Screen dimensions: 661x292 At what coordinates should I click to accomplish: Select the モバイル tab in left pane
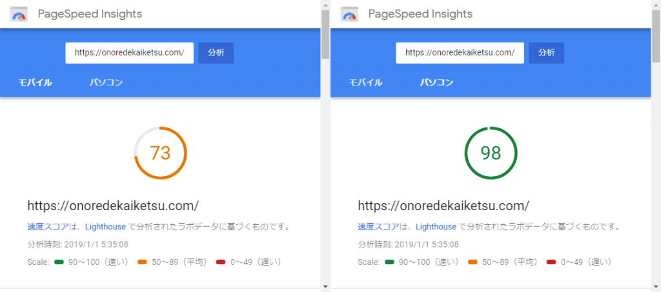pos(35,83)
